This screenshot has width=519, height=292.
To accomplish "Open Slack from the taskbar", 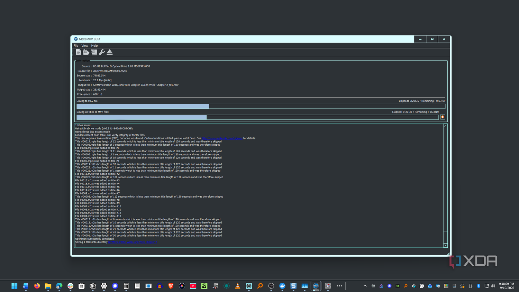I will 71,286.
